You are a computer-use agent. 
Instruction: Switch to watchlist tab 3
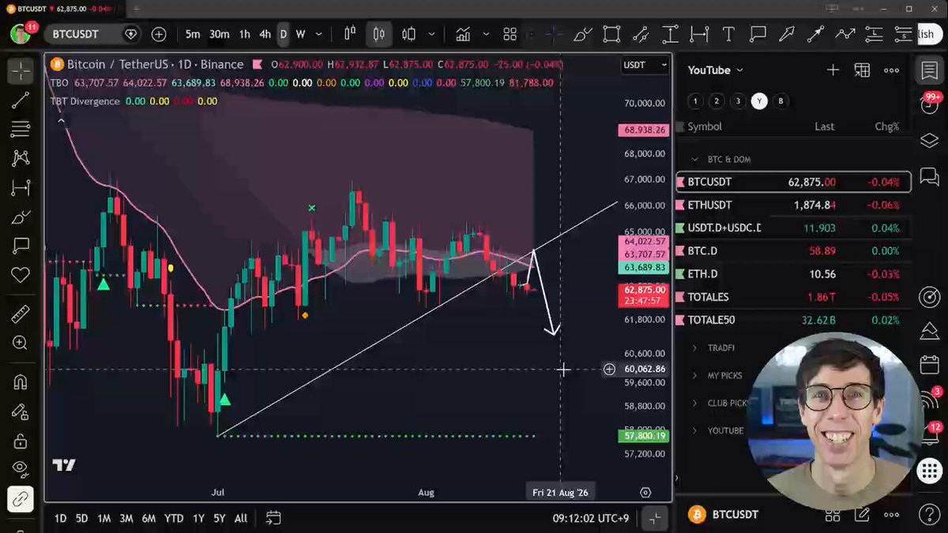click(738, 101)
